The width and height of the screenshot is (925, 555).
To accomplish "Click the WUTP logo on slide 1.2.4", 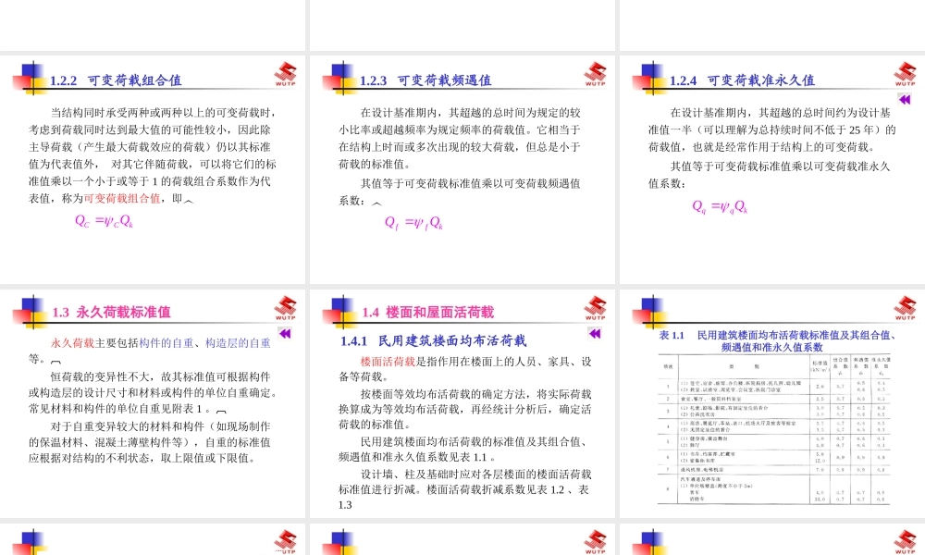I will [x=905, y=74].
